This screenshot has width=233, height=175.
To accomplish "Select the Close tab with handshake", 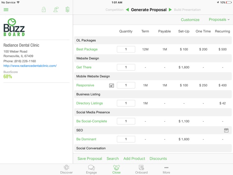I will (x=116, y=169).
